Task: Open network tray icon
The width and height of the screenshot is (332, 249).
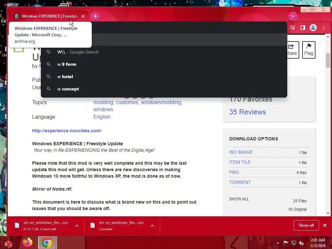Action: [294, 243]
